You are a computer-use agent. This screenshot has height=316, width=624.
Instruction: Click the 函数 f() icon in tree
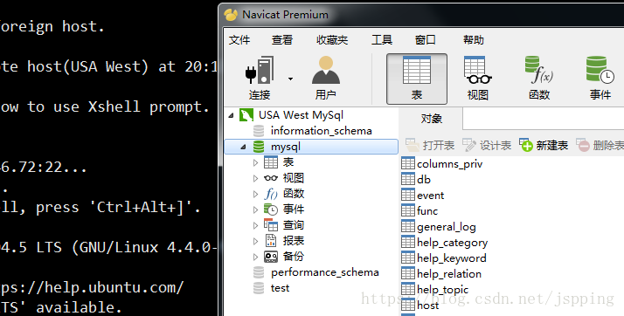tap(271, 194)
